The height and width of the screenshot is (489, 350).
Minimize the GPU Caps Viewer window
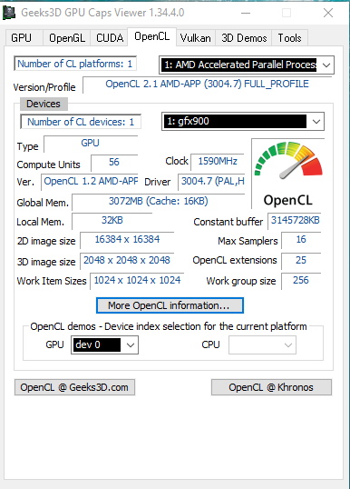pyautogui.click(x=246, y=13)
